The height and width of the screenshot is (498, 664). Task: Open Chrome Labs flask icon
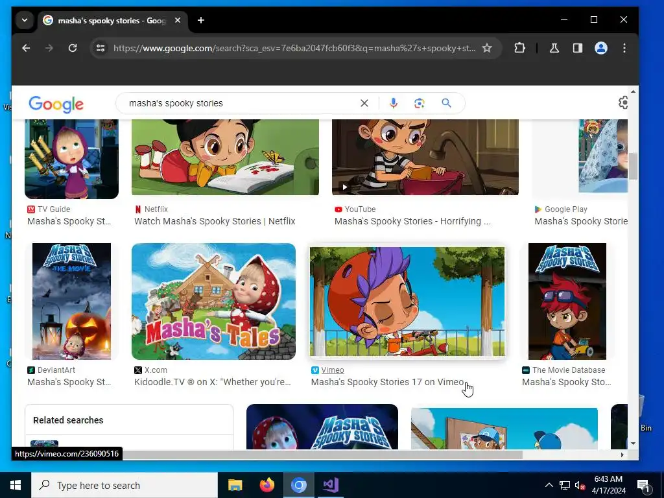(x=554, y=48)
